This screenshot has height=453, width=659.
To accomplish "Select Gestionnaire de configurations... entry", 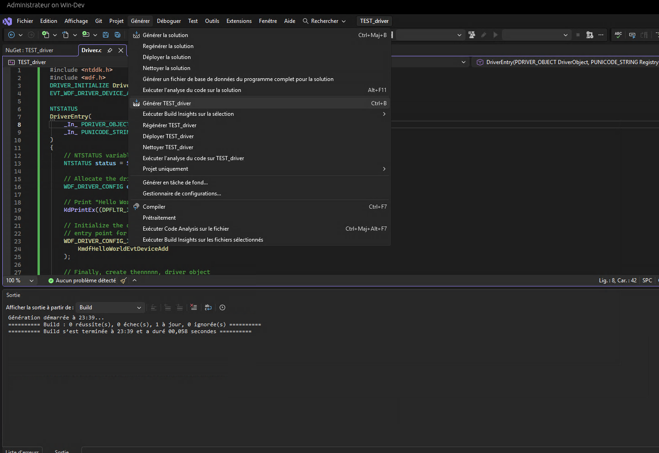I will point(260,194).
